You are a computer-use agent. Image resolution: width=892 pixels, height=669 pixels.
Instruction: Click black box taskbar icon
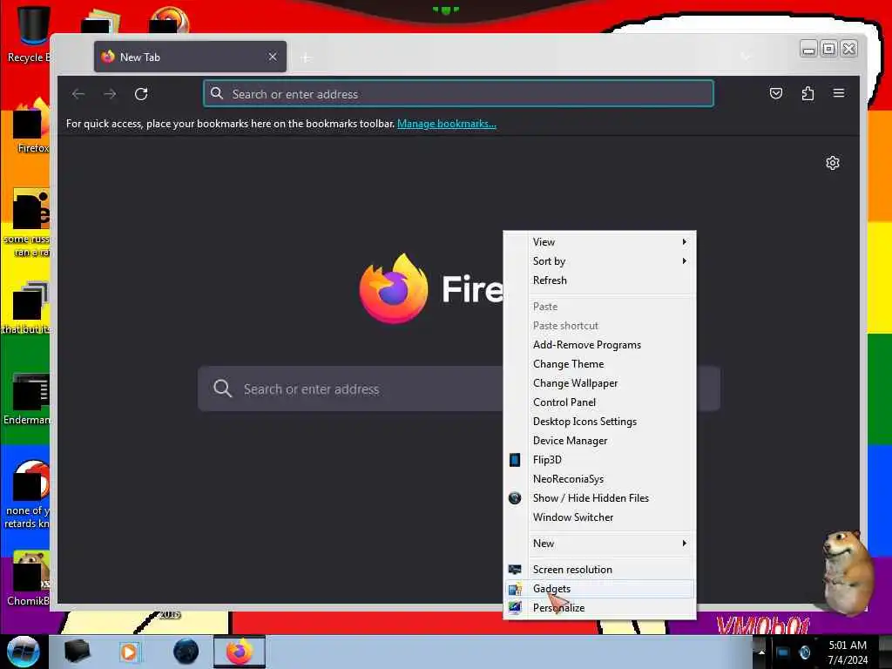click(77, 652)
